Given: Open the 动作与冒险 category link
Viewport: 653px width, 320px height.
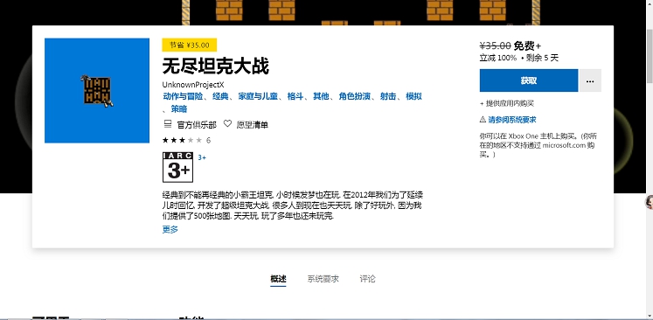Looking at the screenshot, I should pyautogui.click(x=183, y=96).
